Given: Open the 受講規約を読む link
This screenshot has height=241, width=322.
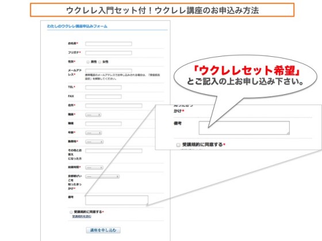Looking at the screenshot, I should point(82,216).
